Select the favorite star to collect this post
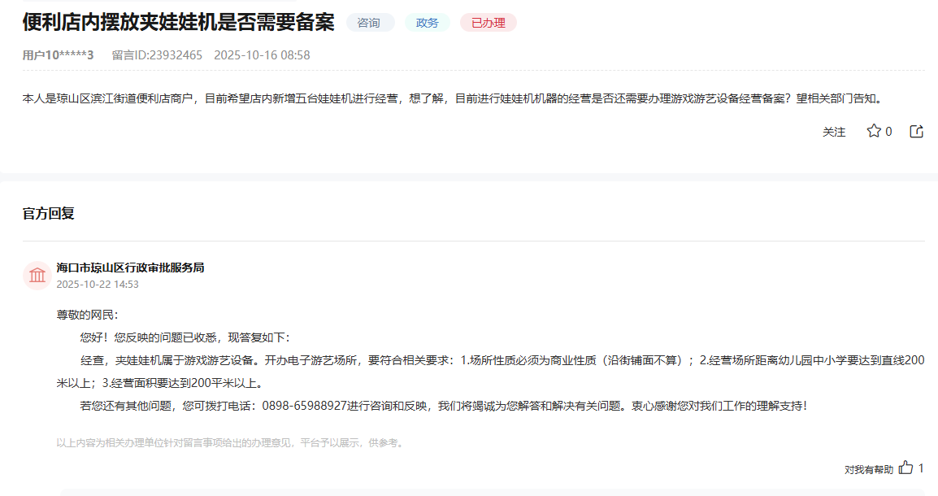This screenshot has width=938, height=496. (x=874, y=130)
